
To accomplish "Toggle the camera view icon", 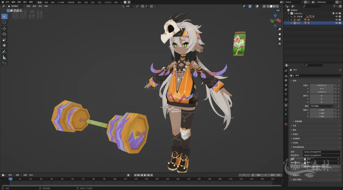I will click(280, 39).
